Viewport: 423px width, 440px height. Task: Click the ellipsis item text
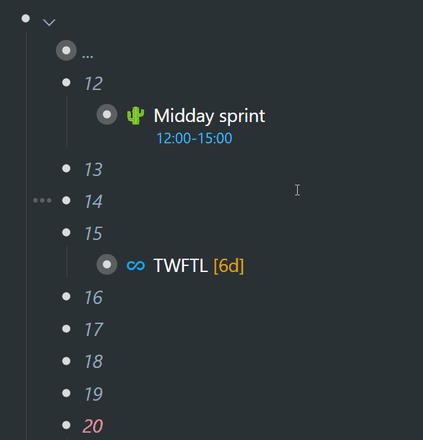(87, 57)
